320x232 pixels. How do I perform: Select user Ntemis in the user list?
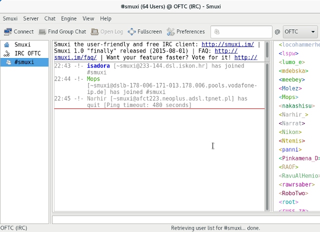pos(292,141)
